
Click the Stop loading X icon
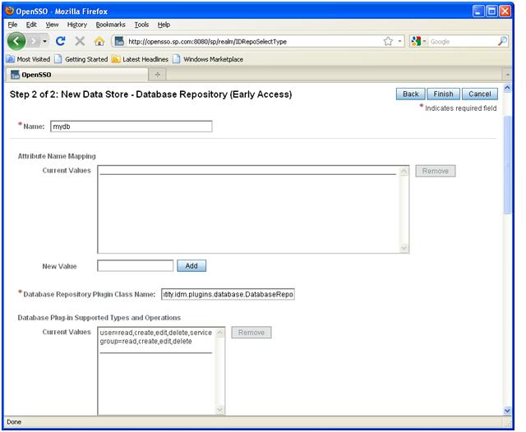point(80,41)
